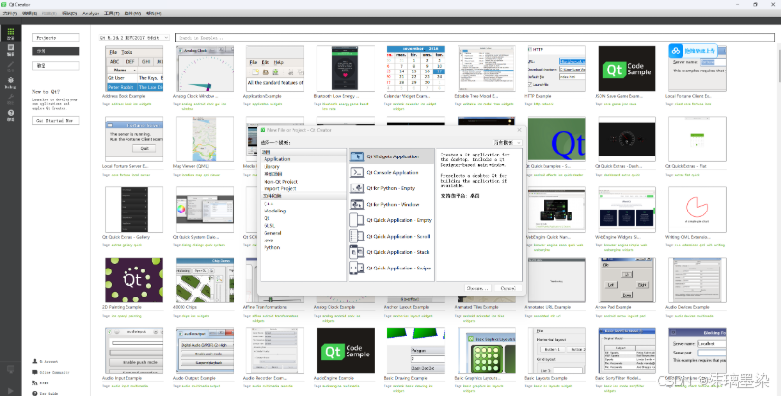Viewport: 781px width, 396px height.
Task: Open the Qt version dropdown above examples
Action: 134,38
